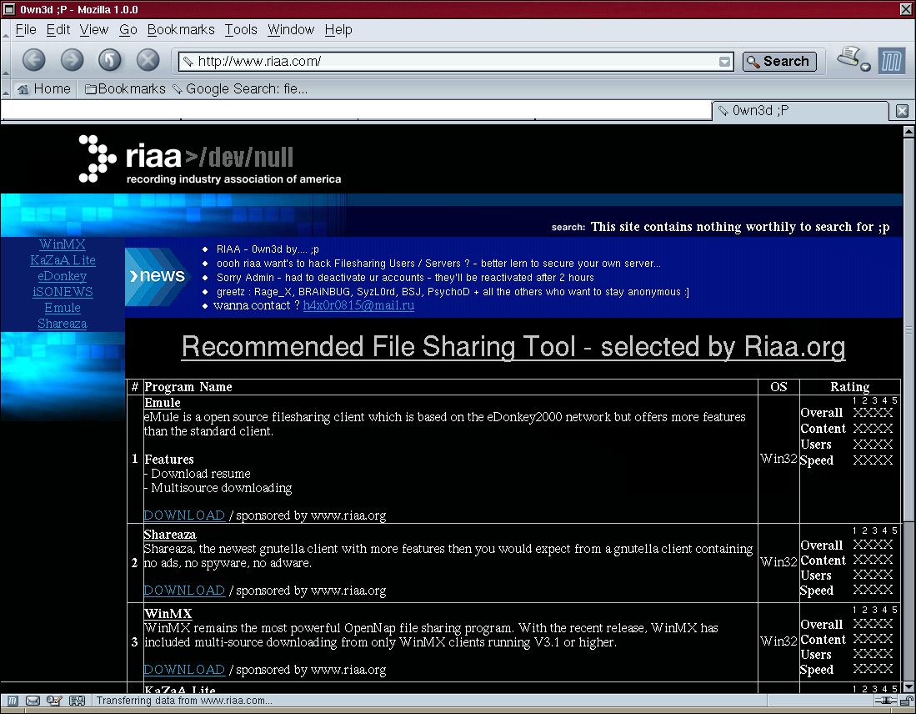The height and width of the screenshot is (714, 916).
Task: Show security info via the padlock icon
Action: point(907,701)
